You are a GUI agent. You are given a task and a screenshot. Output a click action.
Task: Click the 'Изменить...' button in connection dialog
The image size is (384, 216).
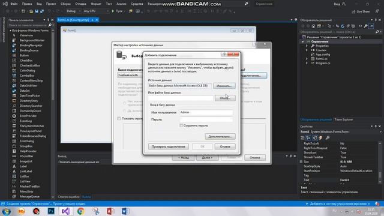(224, 86)
